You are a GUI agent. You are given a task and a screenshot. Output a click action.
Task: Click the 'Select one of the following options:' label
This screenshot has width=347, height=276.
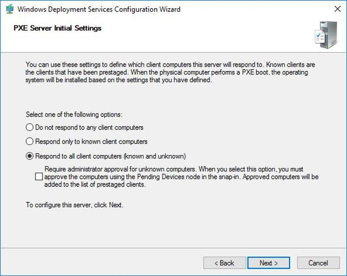[x=74, y=115]
